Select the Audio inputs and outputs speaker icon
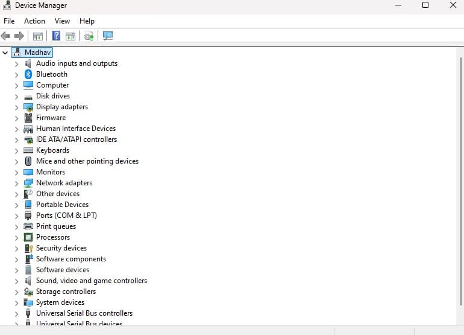The height and width of the screenshot is (335, 464). point(28,63)
